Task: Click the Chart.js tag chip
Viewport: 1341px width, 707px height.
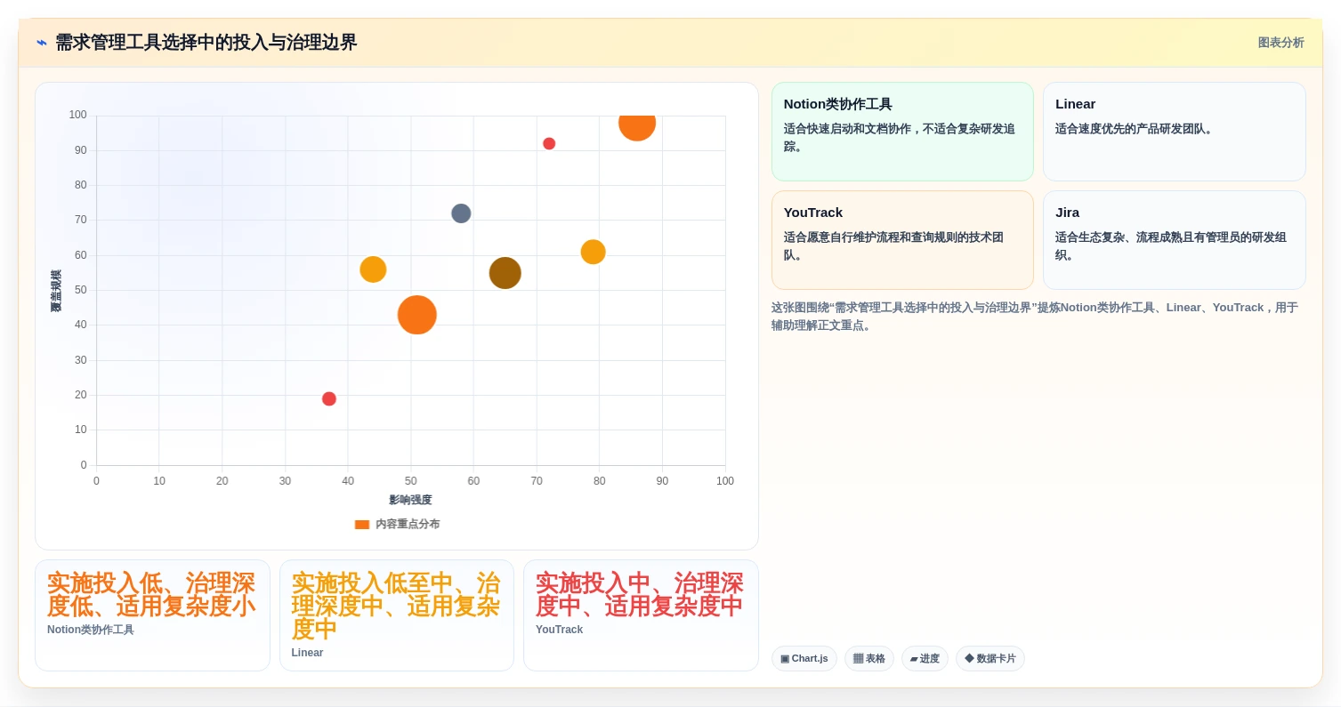Action: [804, 659]
